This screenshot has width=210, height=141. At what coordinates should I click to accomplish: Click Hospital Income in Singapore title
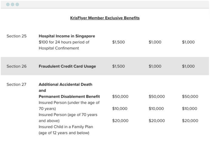[x=67, y=36]
